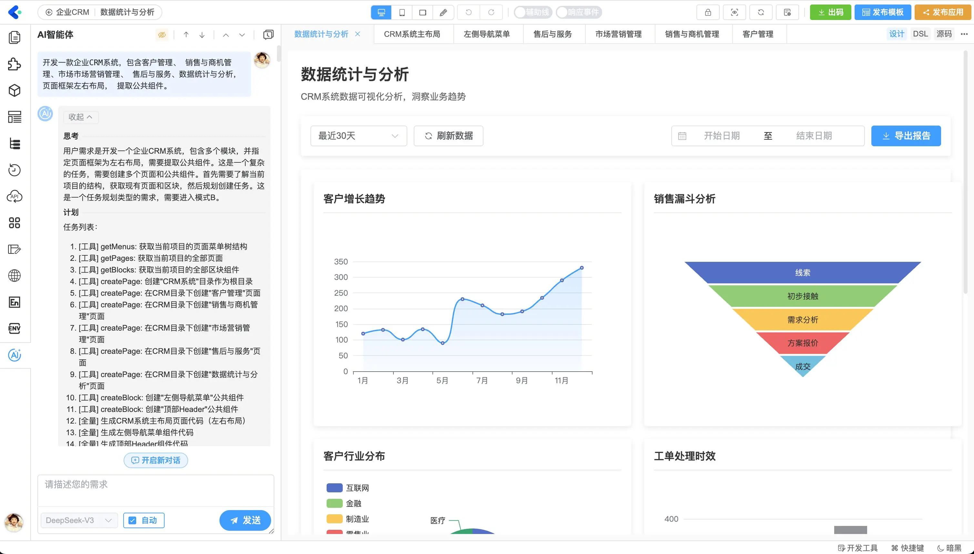Click the lock icon in top toolbar

coord(708,12)
